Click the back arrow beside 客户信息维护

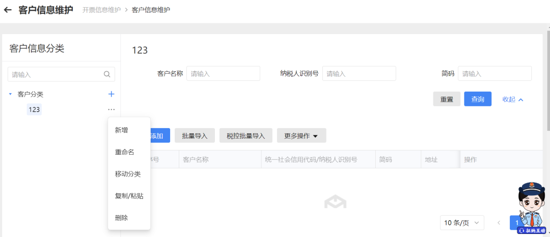click(x=8, y=10)
